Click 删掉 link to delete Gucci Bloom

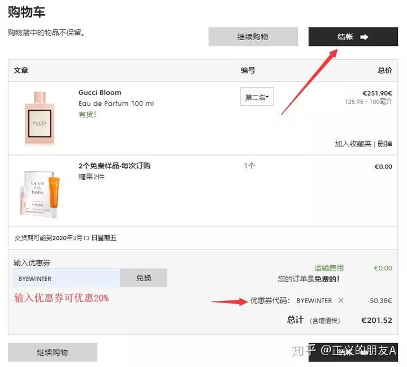(385, 144)
